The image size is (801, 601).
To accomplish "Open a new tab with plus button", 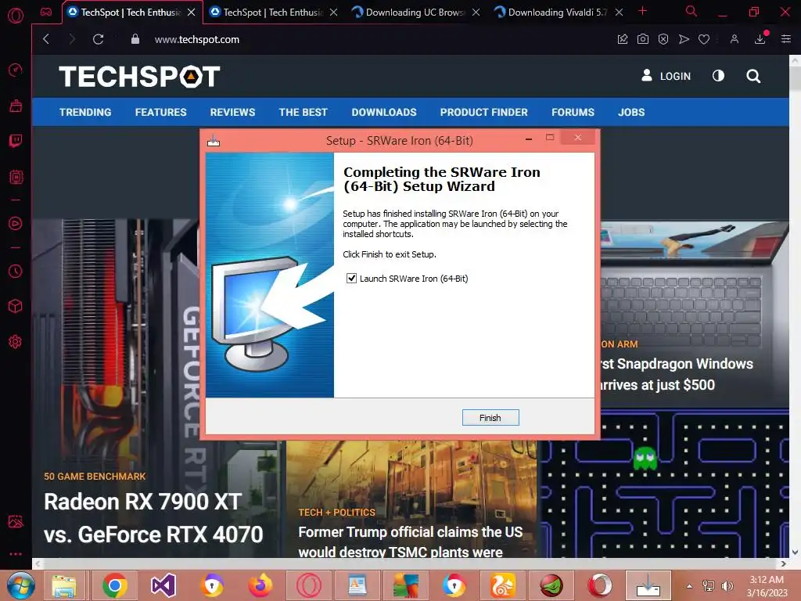I will pos(643,11).
